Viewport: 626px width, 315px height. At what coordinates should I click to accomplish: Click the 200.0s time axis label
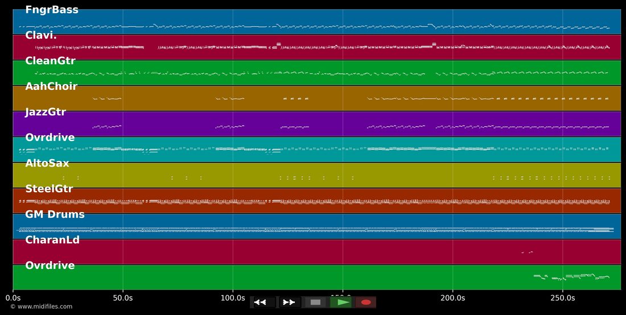453,298
